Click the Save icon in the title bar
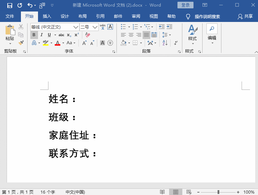 (x=9, y=5)
